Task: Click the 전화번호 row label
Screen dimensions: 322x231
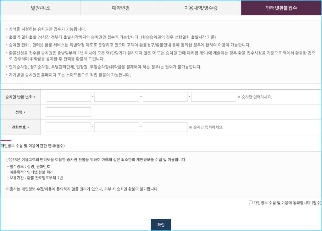Action: tap(20, 127)
